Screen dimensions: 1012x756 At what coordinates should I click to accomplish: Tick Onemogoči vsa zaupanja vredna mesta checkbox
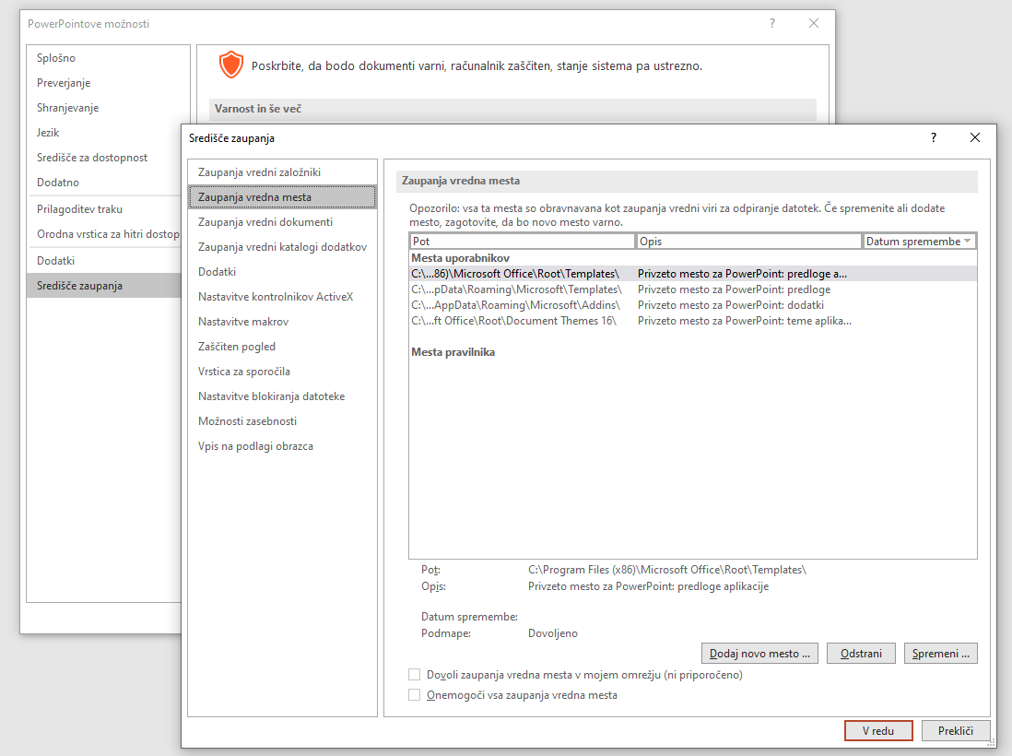click(x=415, y=694)
